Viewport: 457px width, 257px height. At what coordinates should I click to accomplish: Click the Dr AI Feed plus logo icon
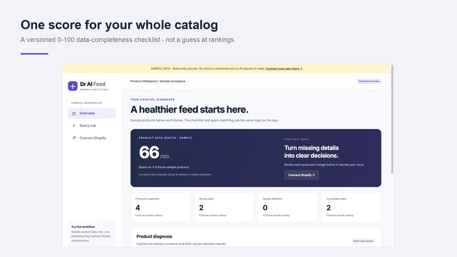coord(73,86)
